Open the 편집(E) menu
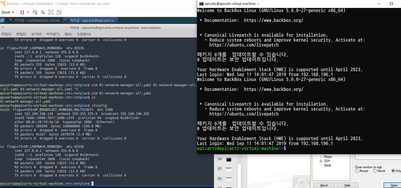The width and height of the screenshot is (401, 188). (x=21, y=34)
